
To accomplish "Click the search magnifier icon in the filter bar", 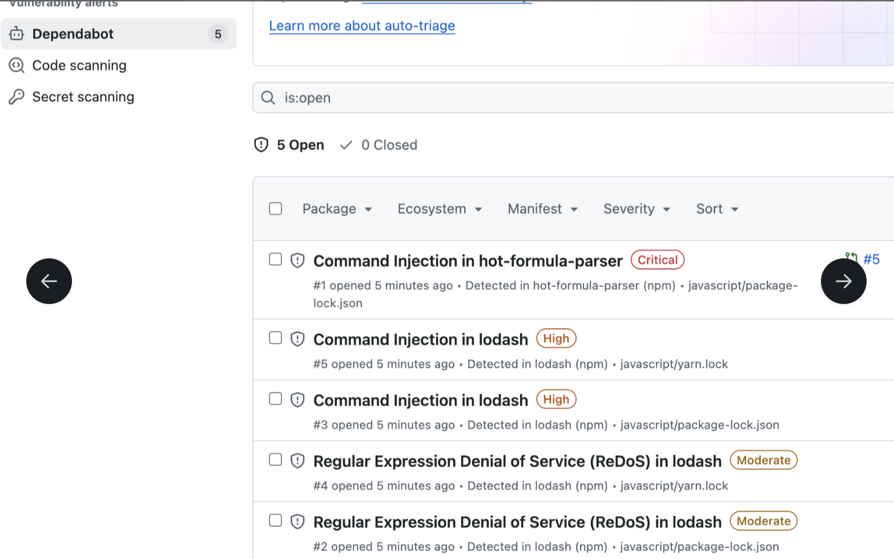I will [x=268, y=98].
